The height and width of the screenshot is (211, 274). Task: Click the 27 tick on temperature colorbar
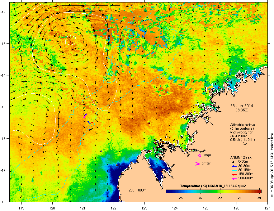pos(220,198)
